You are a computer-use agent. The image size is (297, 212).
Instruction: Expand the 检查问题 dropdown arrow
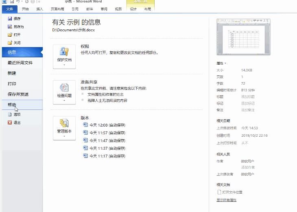[x=64, y=101]
